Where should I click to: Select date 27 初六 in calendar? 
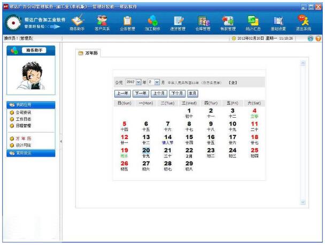point(146,166)
